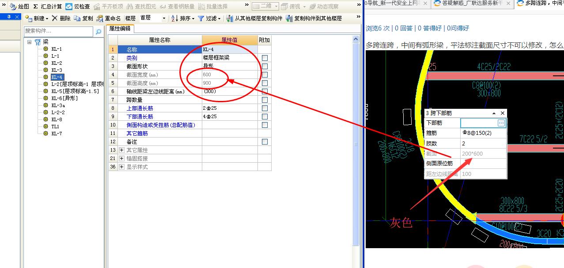This screenshot has height=268, width=564.
Task: Click the component search magnifier icon
Action: click(x=98, y=32)
